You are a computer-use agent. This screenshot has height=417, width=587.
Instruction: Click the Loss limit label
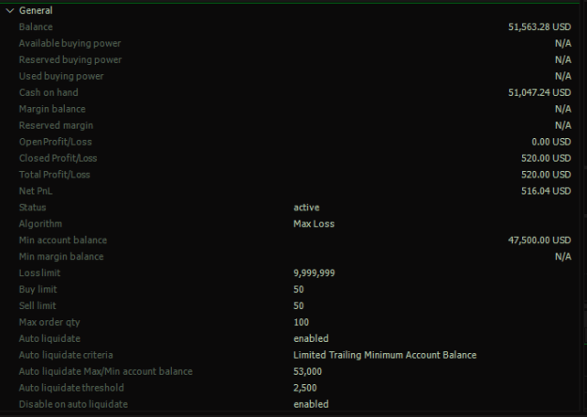click(x=39, y=273)
